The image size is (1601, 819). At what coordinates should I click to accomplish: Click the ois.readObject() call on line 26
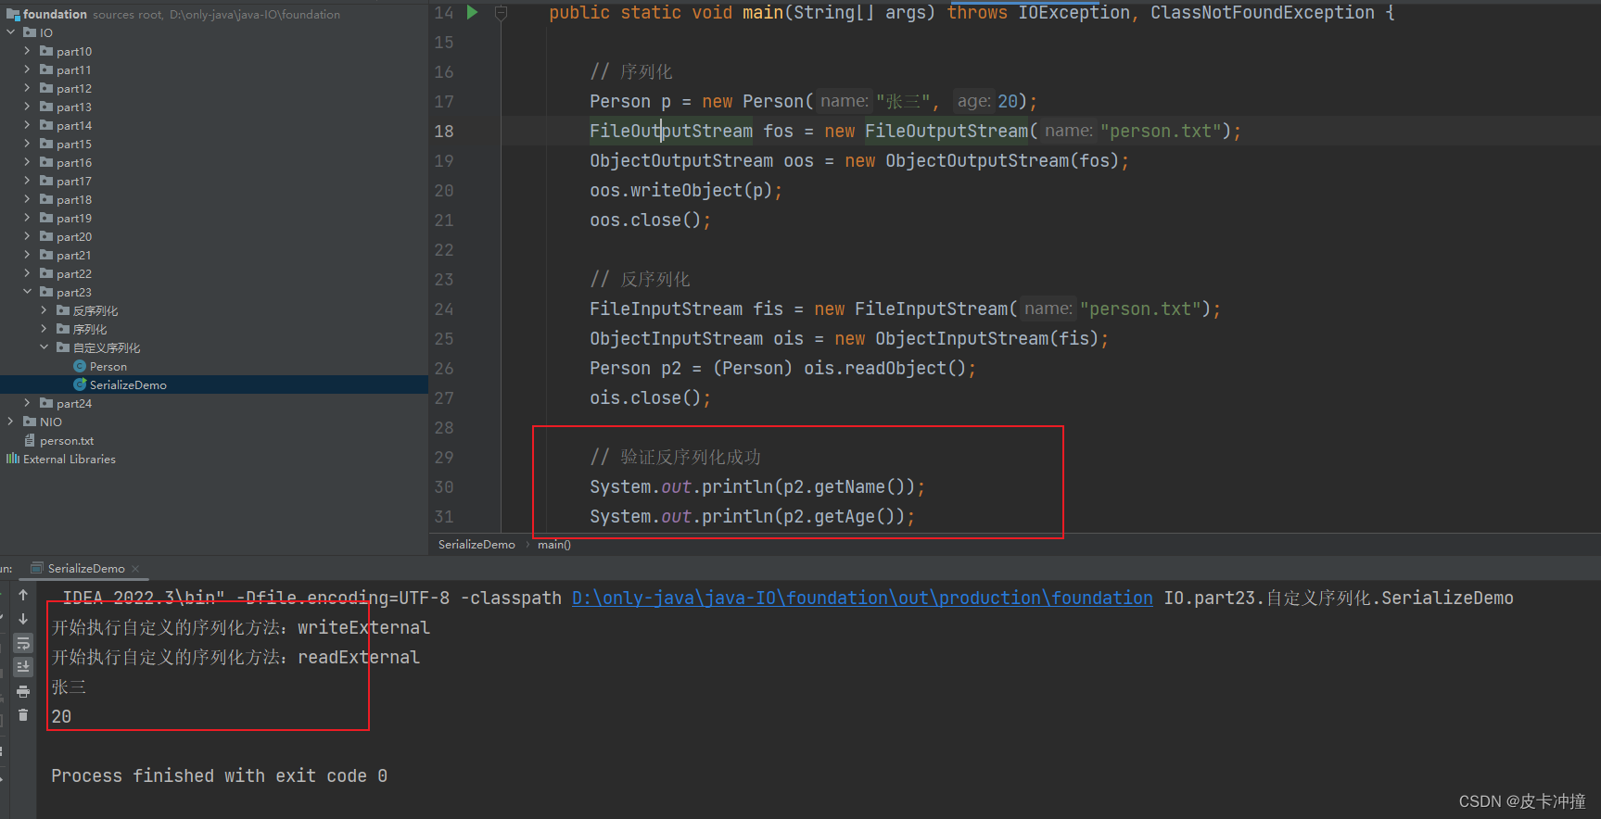(884, 369)
